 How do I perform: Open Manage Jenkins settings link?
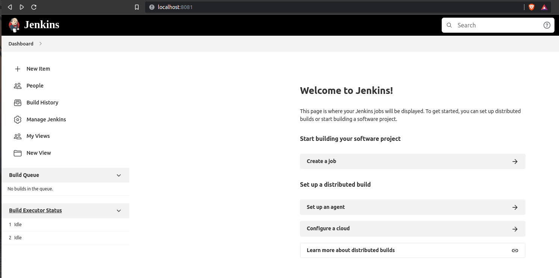(46, 119)
